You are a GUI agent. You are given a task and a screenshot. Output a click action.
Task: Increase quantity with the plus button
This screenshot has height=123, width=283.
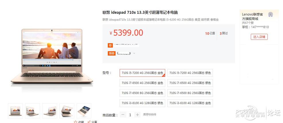138,115
